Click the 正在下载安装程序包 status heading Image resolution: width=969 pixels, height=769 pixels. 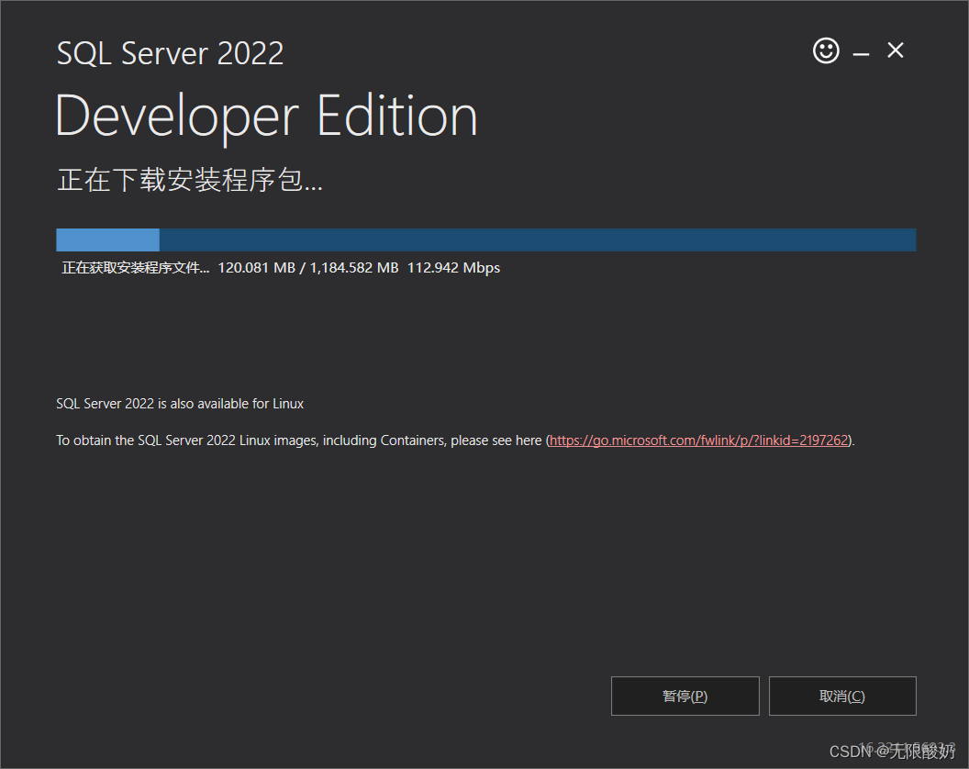[x=190, y=180]
